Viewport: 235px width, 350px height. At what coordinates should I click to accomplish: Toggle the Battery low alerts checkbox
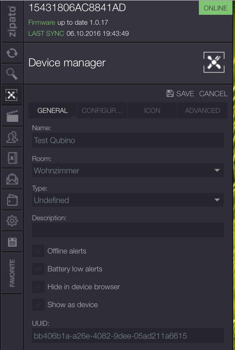point(38,269)
